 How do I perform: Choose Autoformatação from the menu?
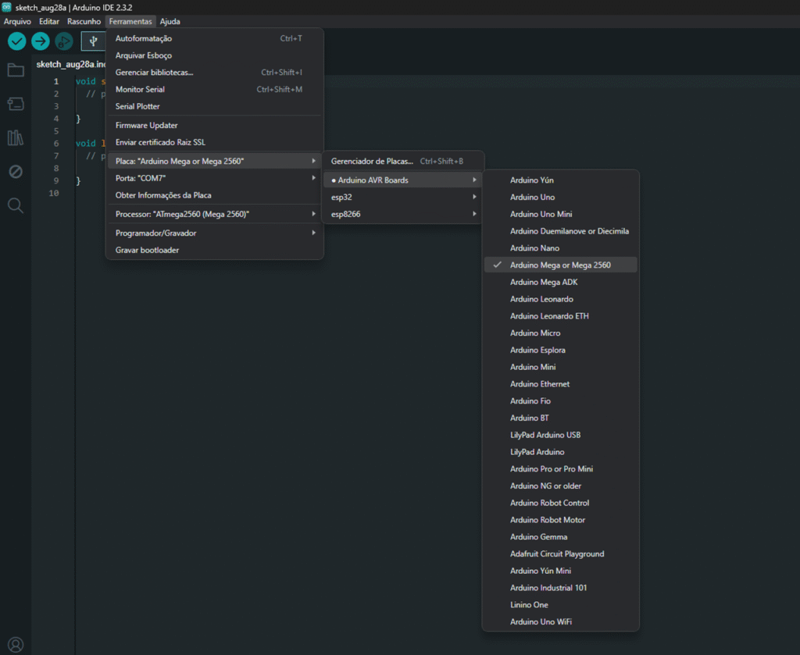(214, 38)
